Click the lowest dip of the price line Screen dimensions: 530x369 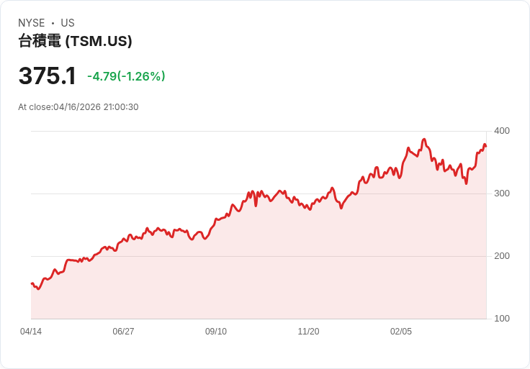(x=38, y=288)
